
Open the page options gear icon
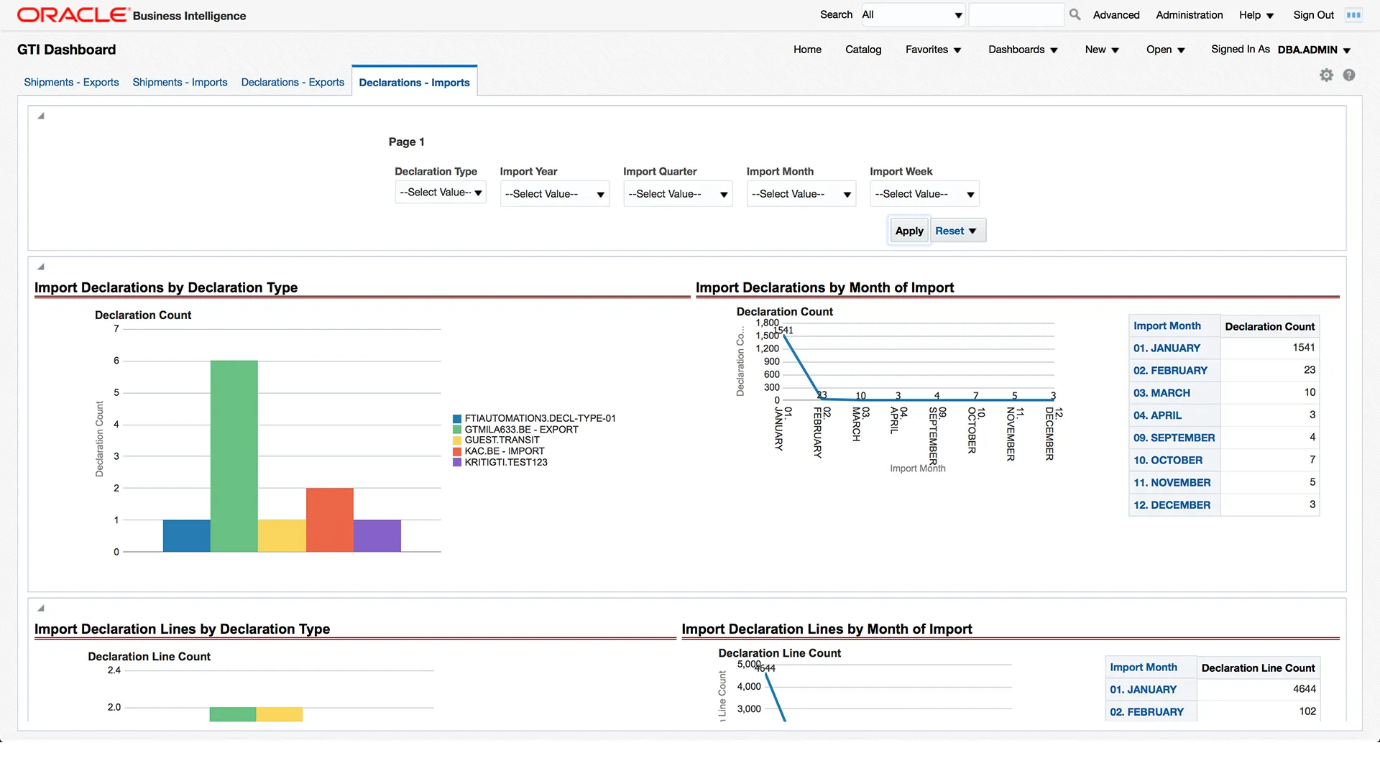1326,75
